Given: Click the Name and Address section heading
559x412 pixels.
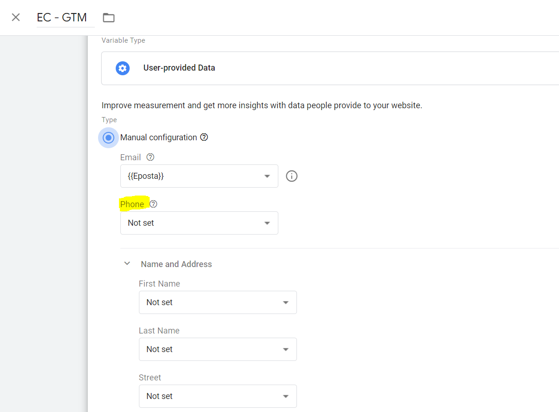Looking at the screenshot, I should point(176,264).
